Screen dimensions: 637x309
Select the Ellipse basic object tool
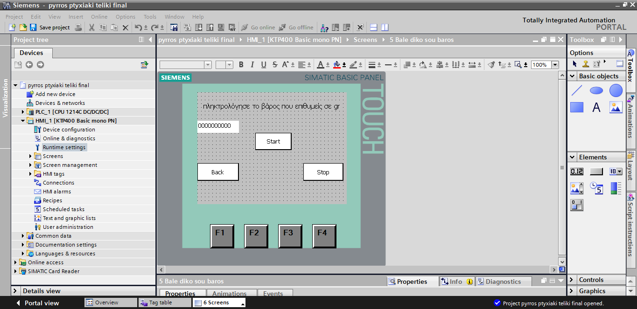tap(596, 91)
